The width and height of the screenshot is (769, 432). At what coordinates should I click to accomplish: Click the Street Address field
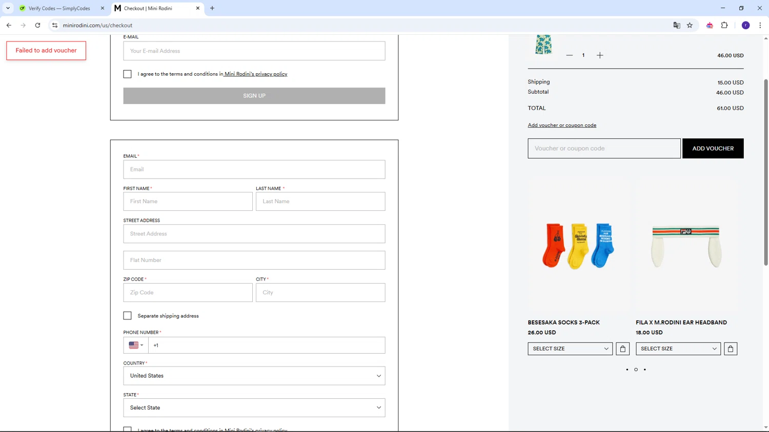(254, 234)
